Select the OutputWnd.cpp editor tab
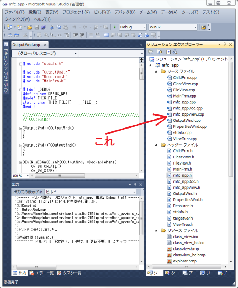The width and height of the screenshot is (238, 288). [x=26, y=45]
